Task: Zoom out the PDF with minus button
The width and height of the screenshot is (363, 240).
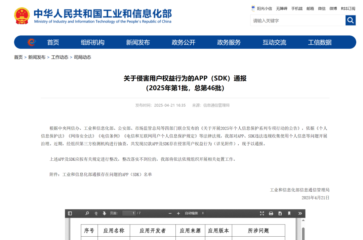Action: tap(170, 213)
